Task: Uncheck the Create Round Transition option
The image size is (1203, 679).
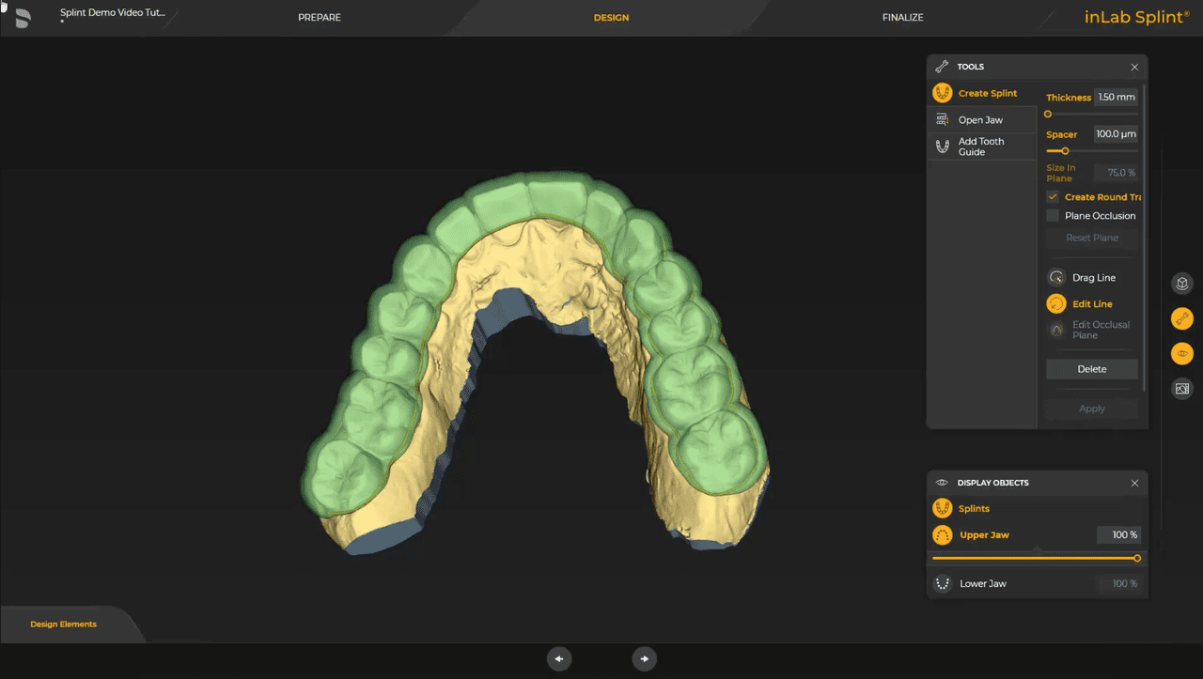Action: point(1053,196)
